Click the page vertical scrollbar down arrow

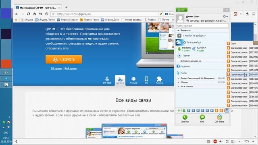click(x=255, y=137)
